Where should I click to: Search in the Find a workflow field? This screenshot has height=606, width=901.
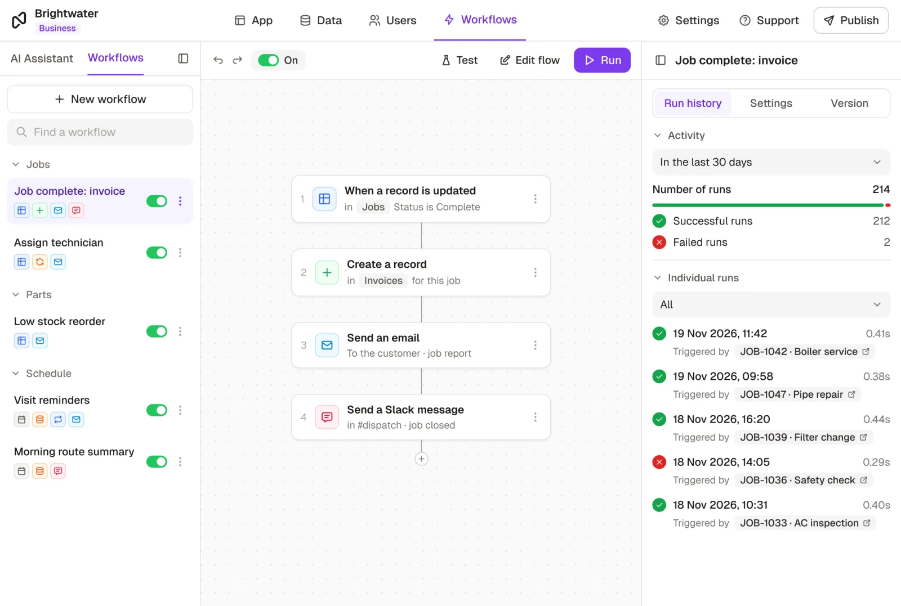pos(100,132)
